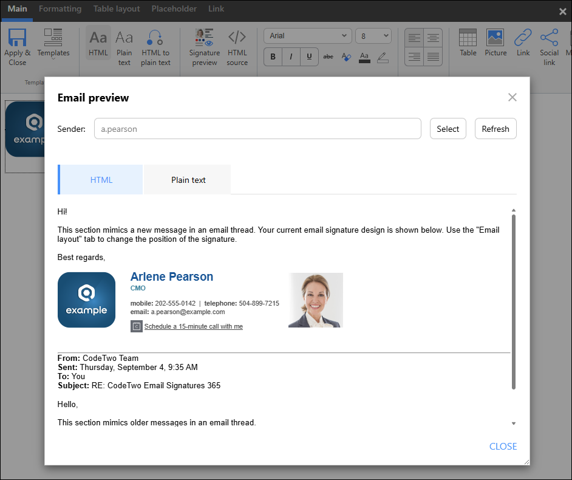
Task: Toggle strikethrough formatting
Action: pyautogui.click(x=328, y=57)
